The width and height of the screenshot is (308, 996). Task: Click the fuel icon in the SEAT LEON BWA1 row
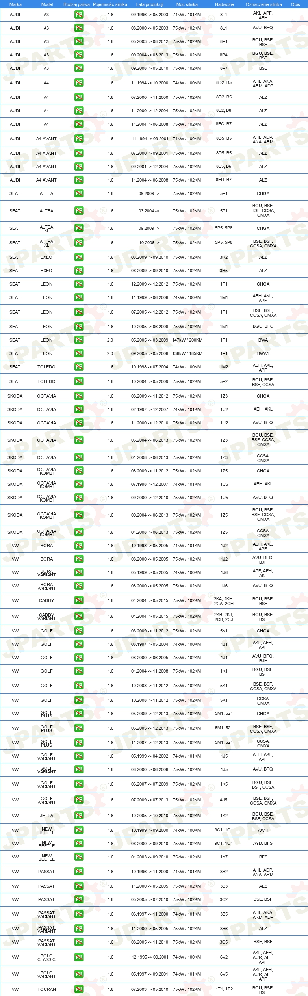pos(79,353)
